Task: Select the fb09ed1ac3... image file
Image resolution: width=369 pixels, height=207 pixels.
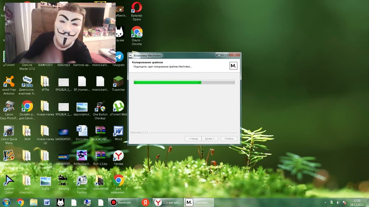Action: click(x=82, y=158)
